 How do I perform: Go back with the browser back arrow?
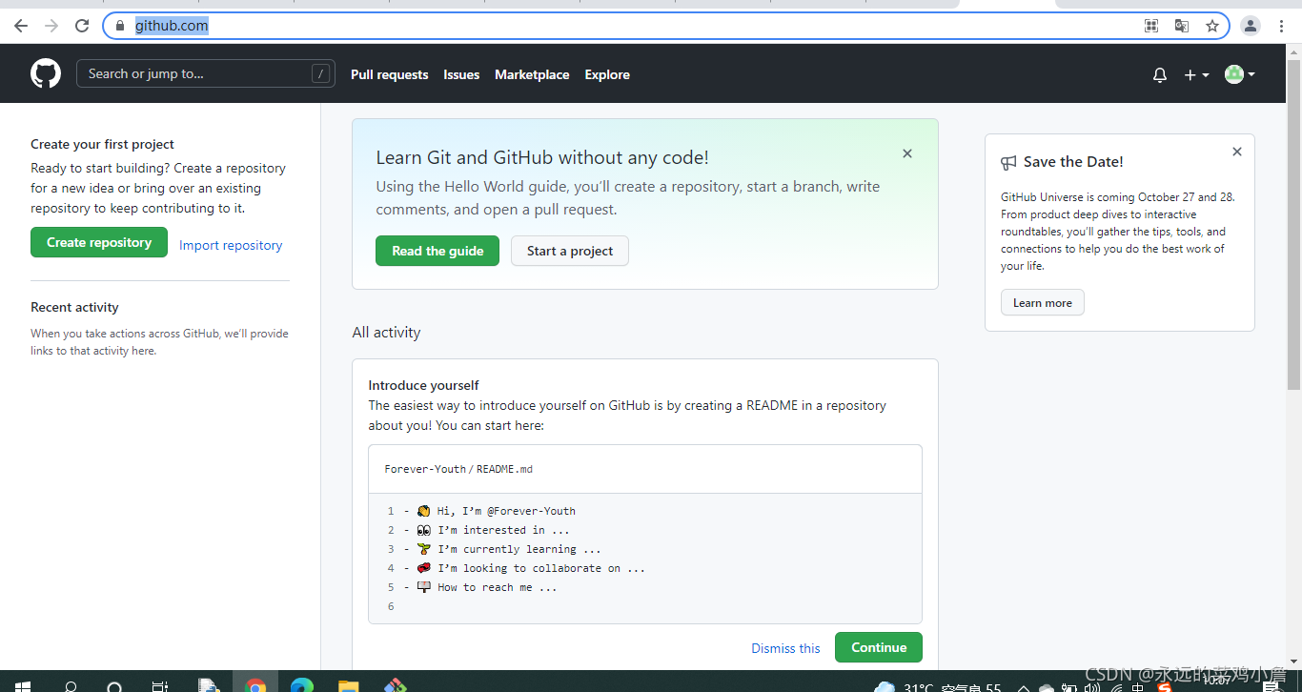click(21, 26)
